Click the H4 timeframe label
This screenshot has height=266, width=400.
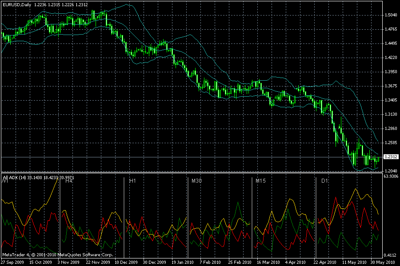tap(69, 181)
